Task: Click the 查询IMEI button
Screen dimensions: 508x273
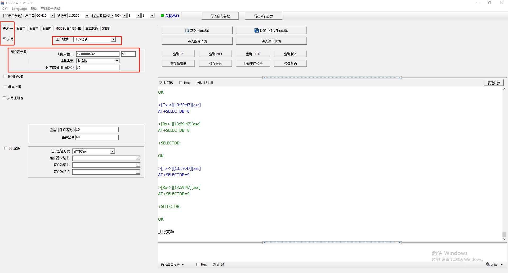Action: point(215,54)
